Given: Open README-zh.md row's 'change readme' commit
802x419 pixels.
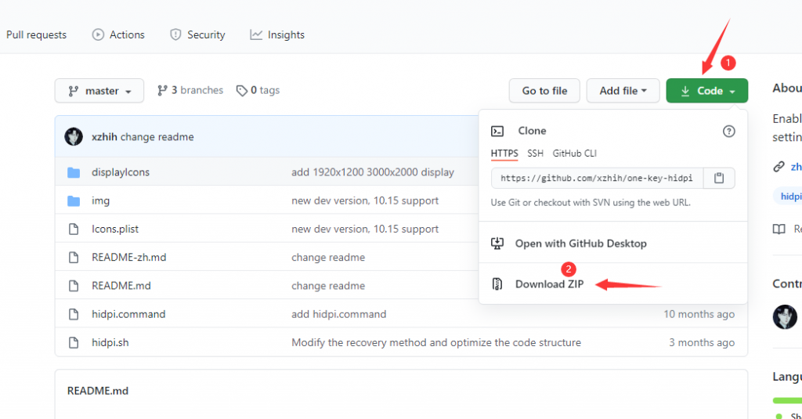Looking at the screenshot, I should tap(328, 258).
